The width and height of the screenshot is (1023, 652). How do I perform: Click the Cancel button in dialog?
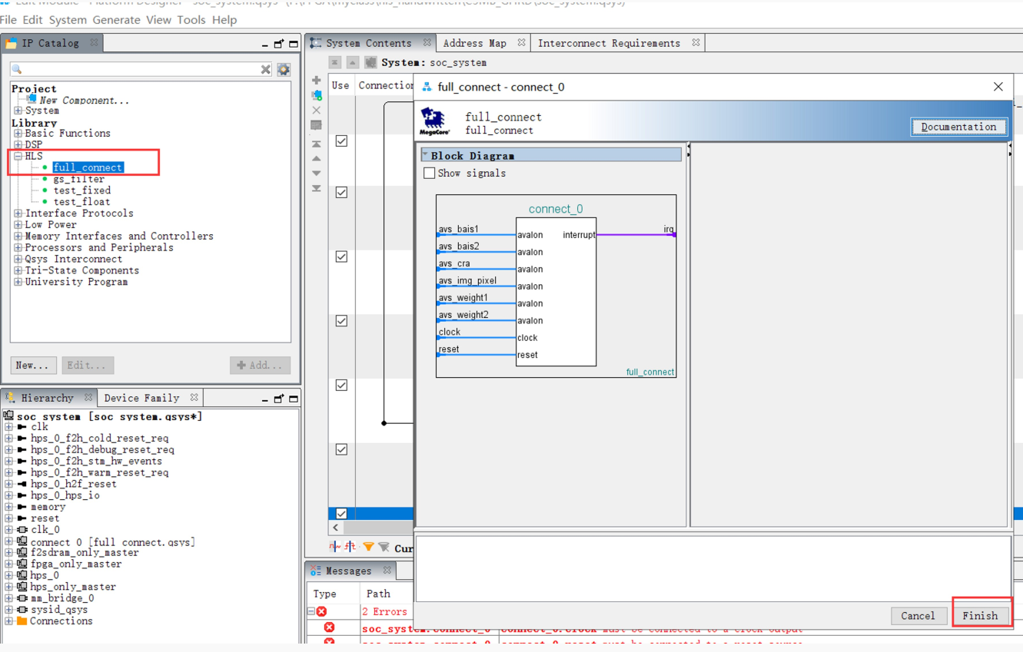pyautogui.click(x=918, y=616)
